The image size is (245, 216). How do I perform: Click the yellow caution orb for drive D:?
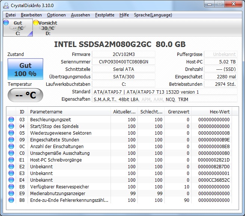[x=36, y=22]
